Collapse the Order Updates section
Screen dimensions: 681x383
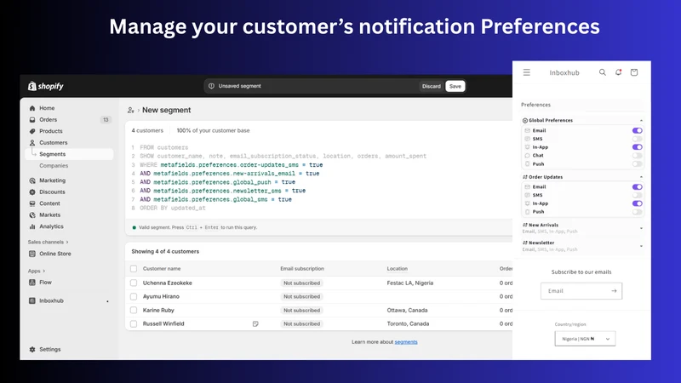pyautogui.click(x=641, y=177)
